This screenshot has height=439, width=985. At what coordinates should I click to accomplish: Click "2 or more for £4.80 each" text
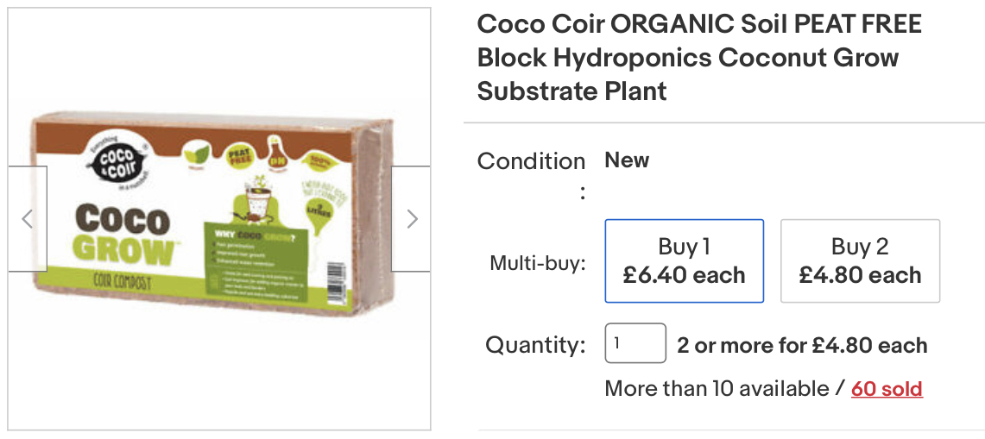click(x=802, y=346)
